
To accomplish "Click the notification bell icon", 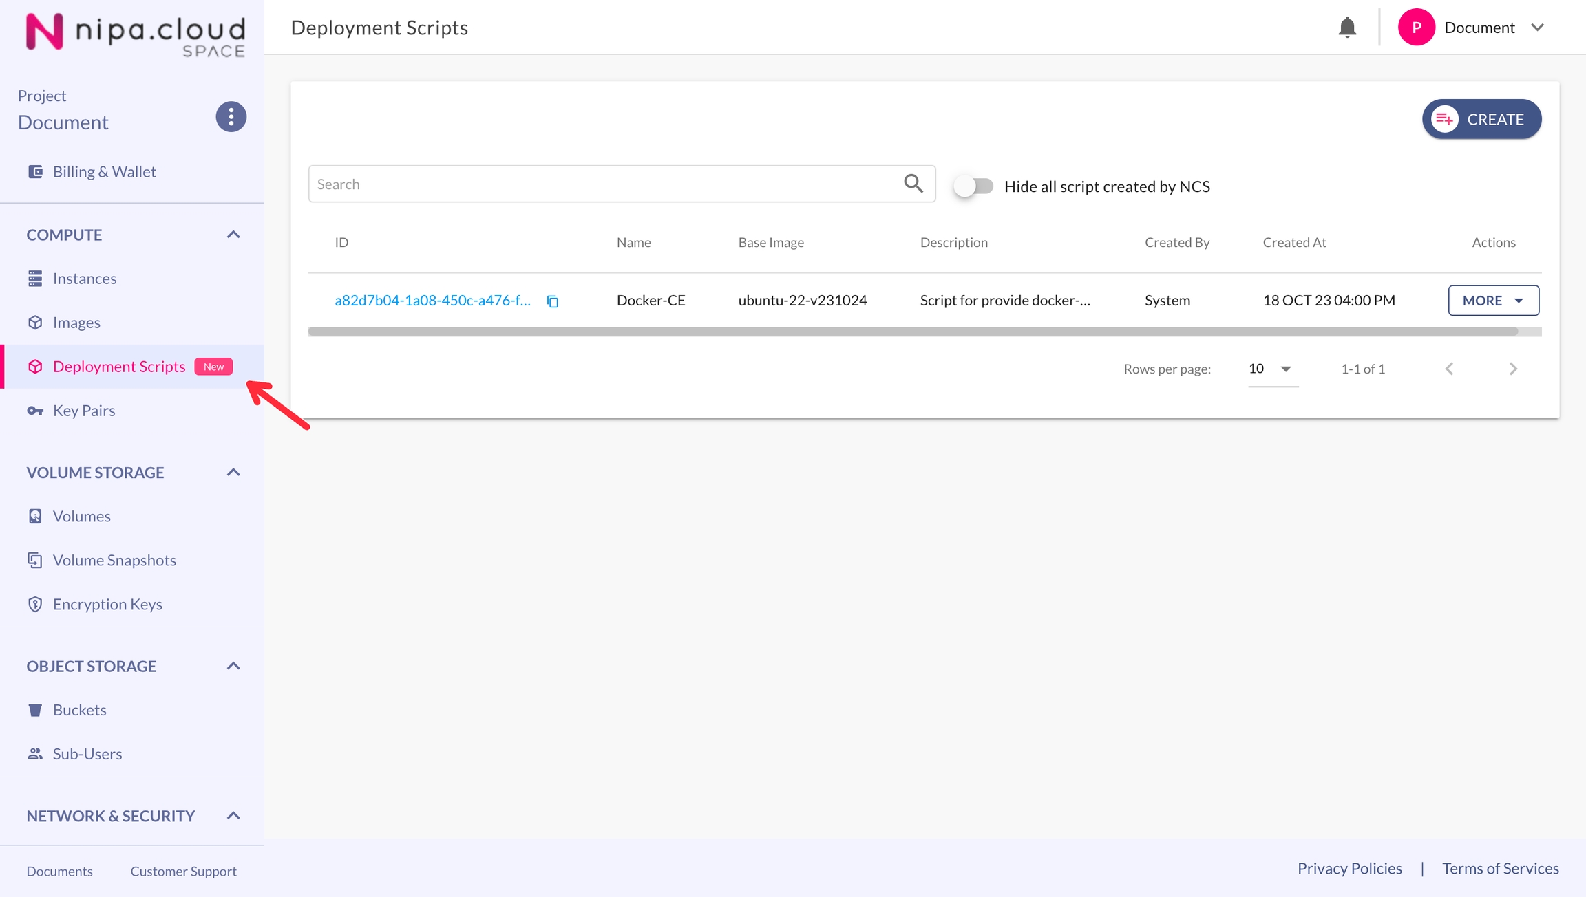I will [x=1347, y=28].
